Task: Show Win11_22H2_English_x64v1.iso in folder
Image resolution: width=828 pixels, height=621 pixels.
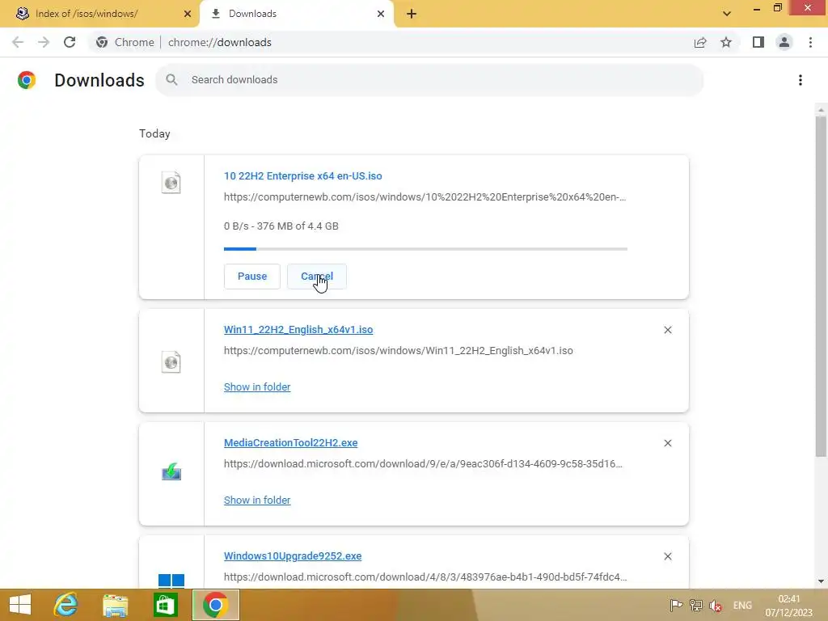Action: click(x=257, y=387)
